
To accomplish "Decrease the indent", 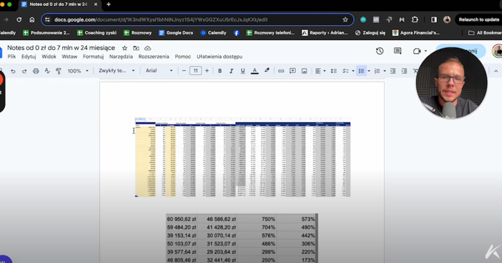I will (x=393, y=71).
